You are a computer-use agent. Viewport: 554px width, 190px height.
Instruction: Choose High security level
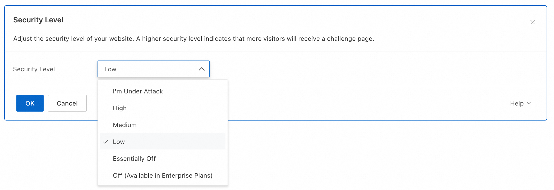[x=120, y=108]
